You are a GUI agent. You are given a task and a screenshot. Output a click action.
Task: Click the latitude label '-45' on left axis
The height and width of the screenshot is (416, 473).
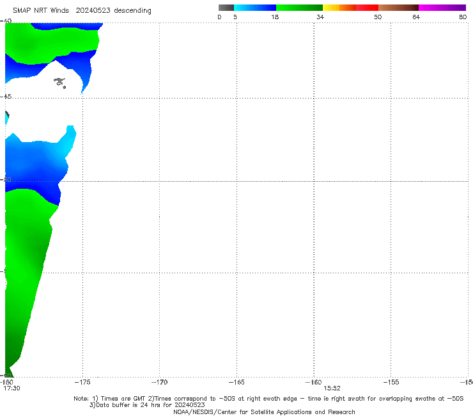pyautogui.click(x=6, y=97)
